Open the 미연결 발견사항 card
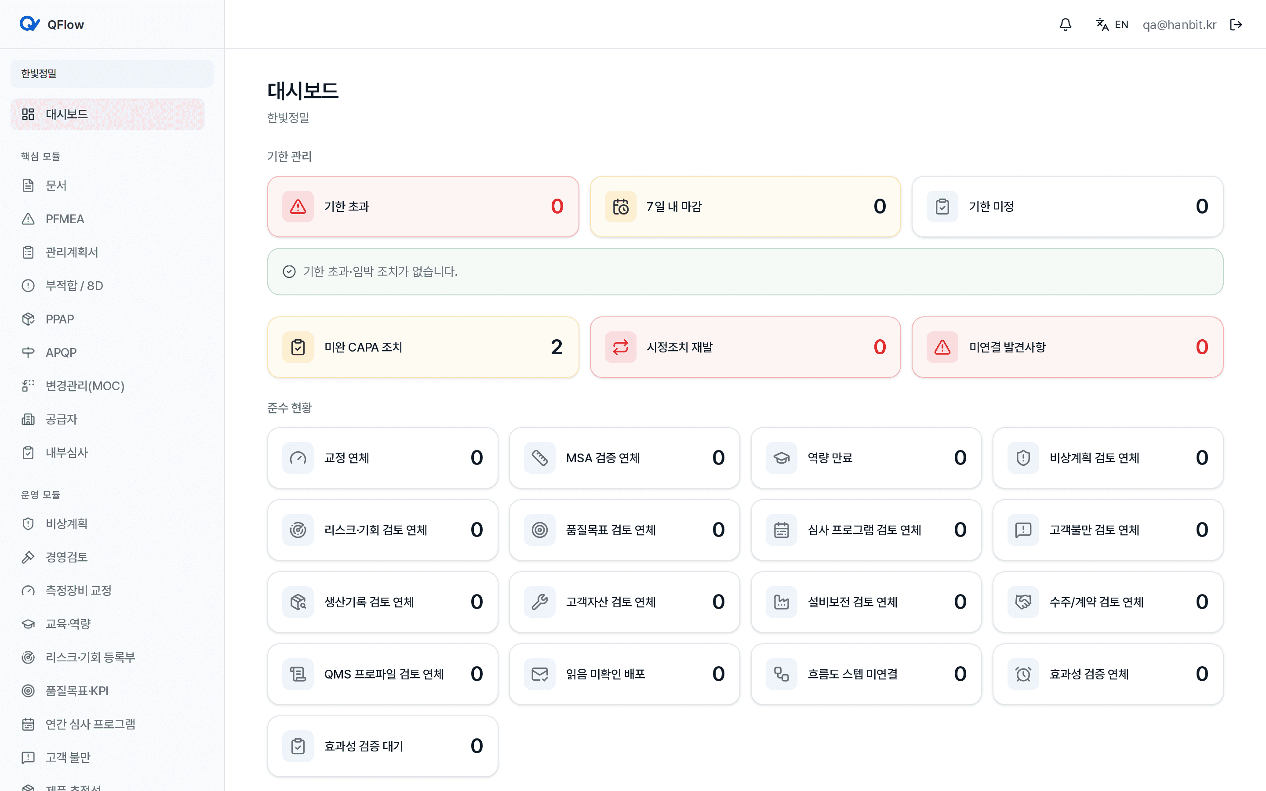Viewport: 1266px width, 791px height. 1067,347
